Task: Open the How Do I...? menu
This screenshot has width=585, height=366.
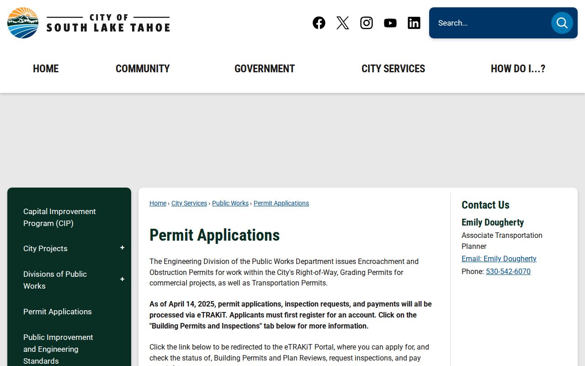Action: [x=518, y=69]
